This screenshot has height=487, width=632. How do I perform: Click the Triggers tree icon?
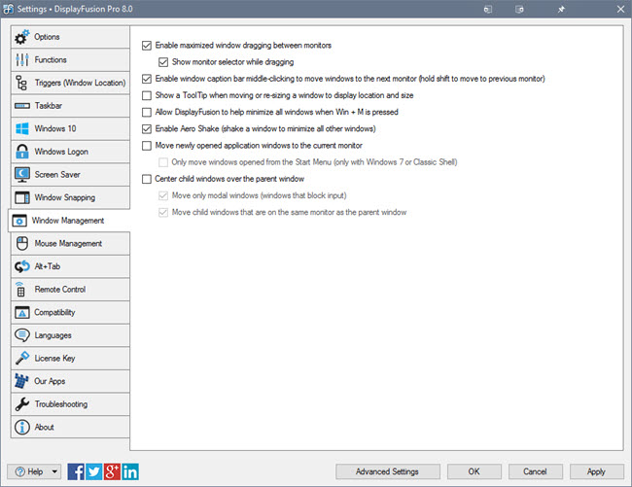(x=21, y=83)
